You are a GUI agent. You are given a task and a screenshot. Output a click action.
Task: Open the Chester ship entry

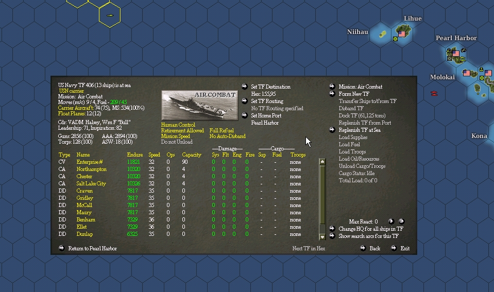[84, 177]
